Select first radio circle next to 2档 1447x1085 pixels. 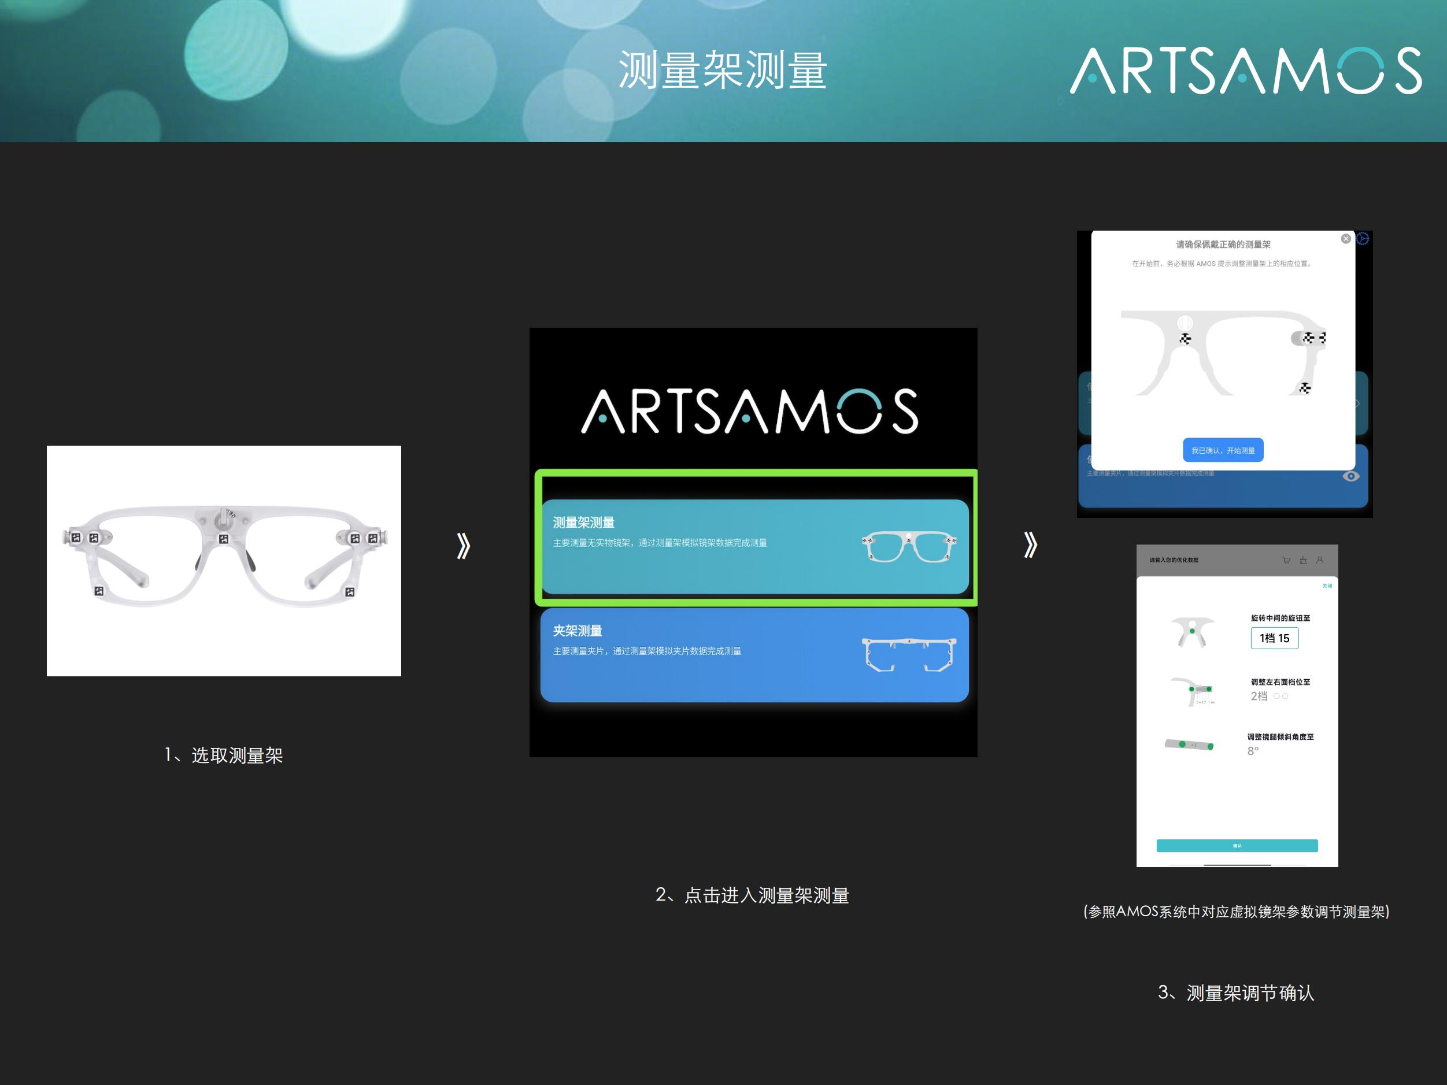(x=1276, y=696)
